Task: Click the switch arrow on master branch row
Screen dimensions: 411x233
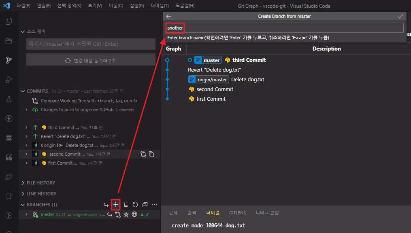Action: pos(110,214)
